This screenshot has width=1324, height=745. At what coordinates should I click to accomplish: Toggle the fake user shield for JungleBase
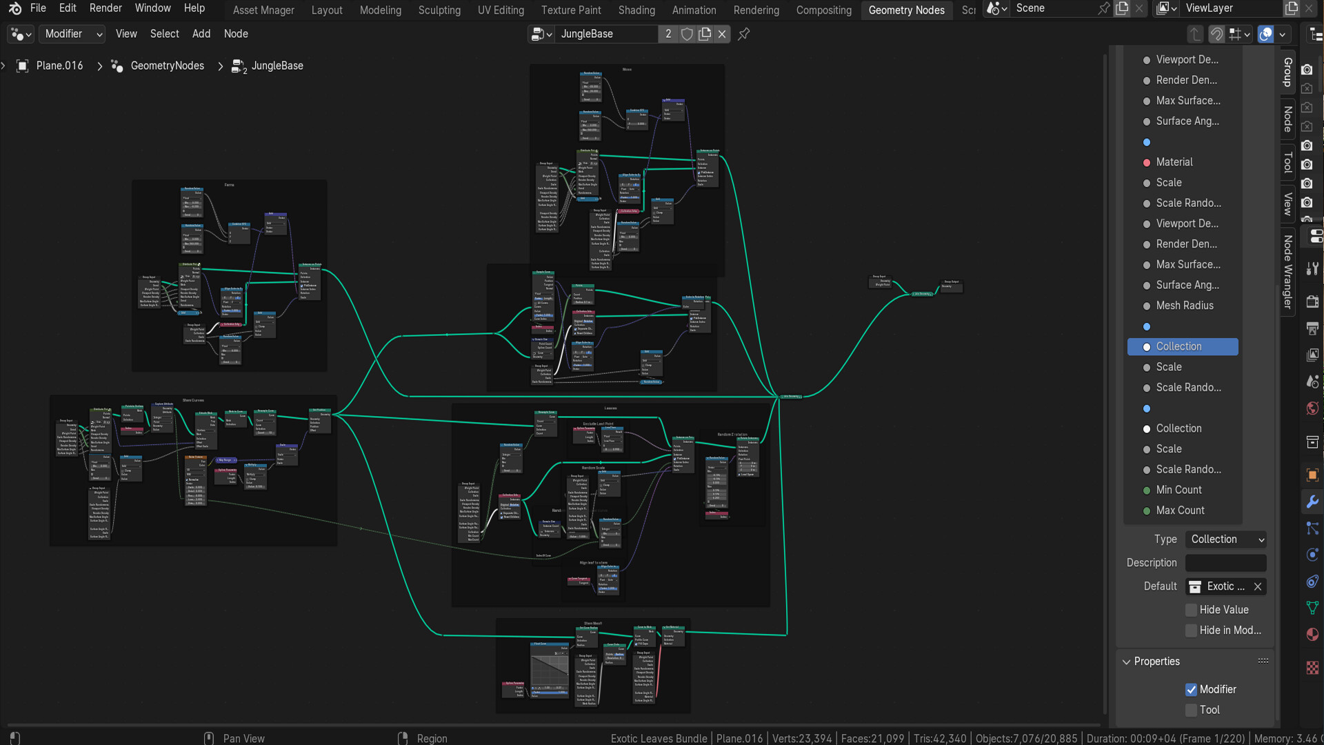688,34
